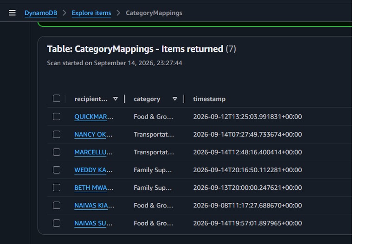Open Explore items breadcrumb link
The height and width of the screenshot is (244, 374).
click(x=91, y=13)
